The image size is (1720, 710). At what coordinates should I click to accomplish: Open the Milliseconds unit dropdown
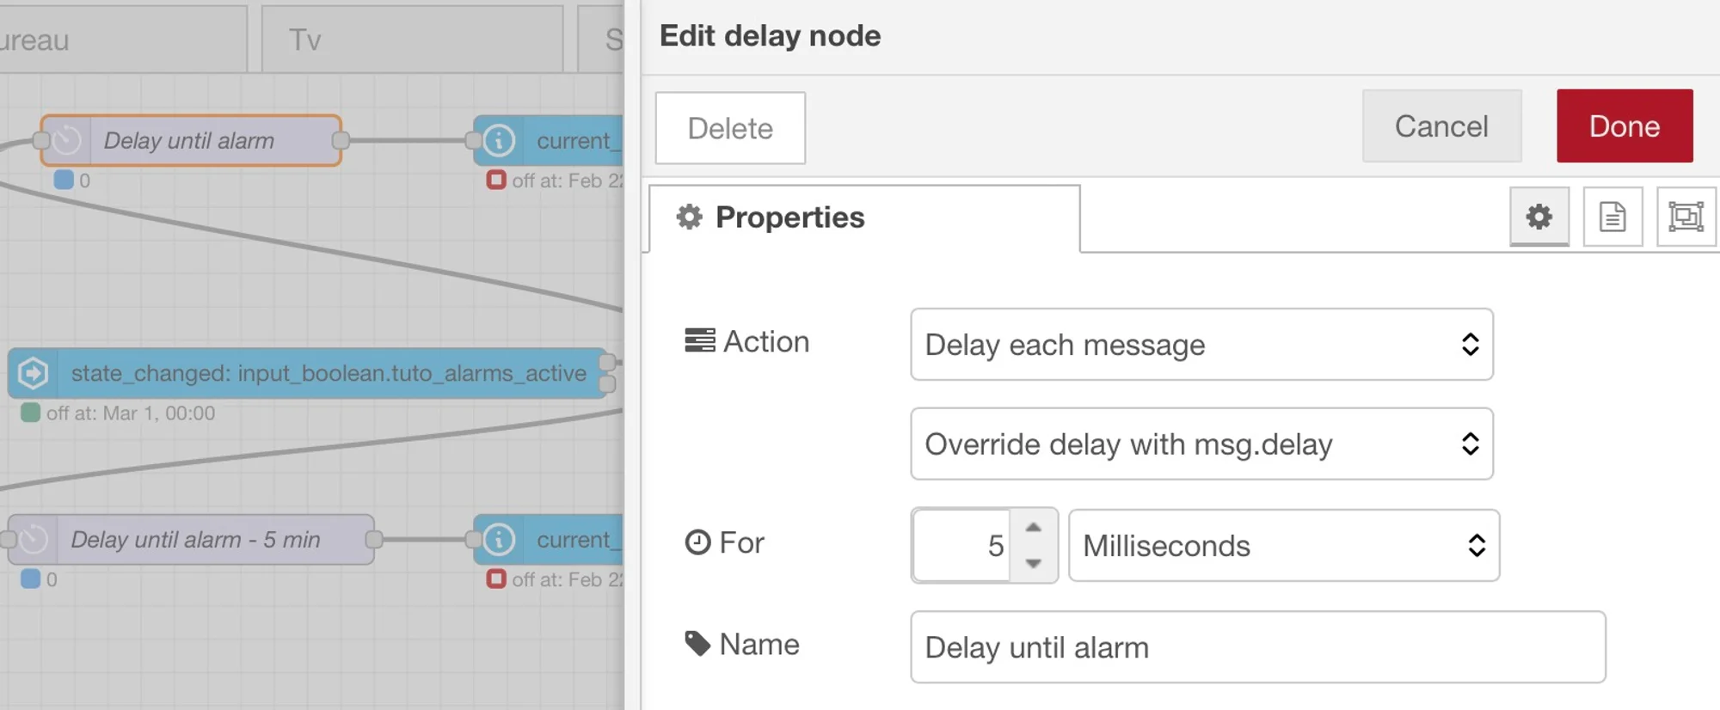(x=1283, y=545)
